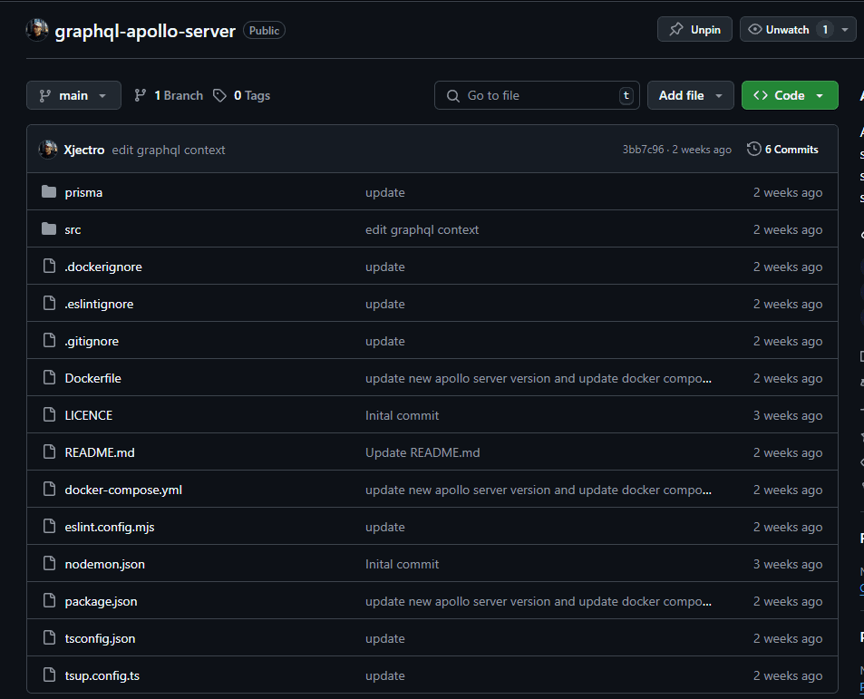
Task: Open the docker-compose.yml file
Action: [x=123, y=490]
